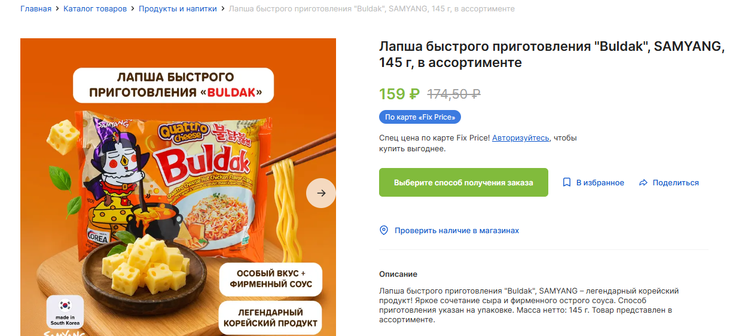The width and height of the screenshot is (751, 336).
Task: Click the chevron after Главная breadcrumb
Action: pos(57,9)
